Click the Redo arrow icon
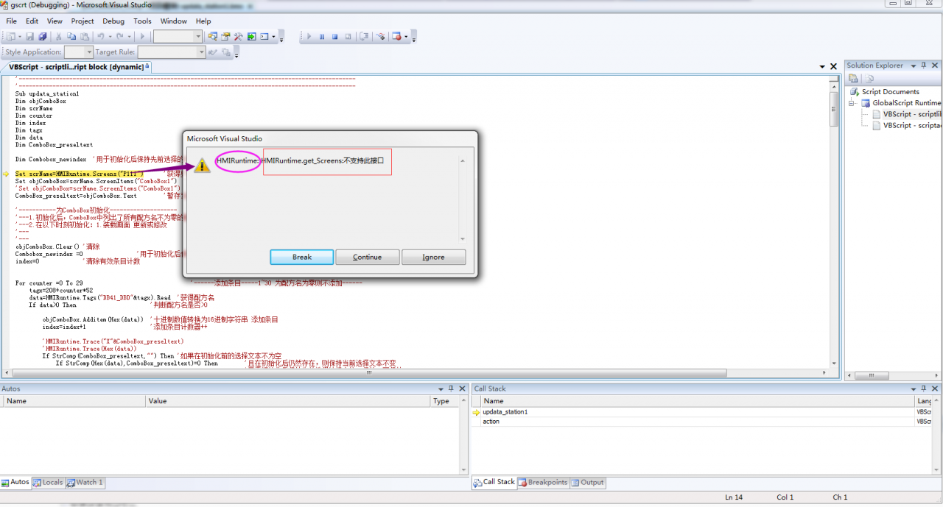Image resolution: width=943 pixels, height=507 pixels. 119,36
